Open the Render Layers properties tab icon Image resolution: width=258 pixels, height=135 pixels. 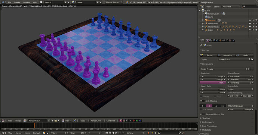(x=211, y=40)
